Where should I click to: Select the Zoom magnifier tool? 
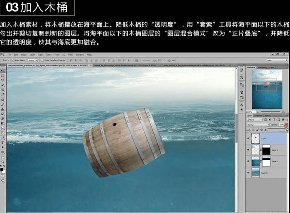coord(3,162)
